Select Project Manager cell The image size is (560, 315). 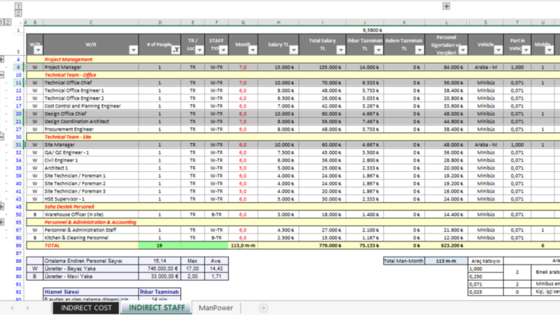[90, 67]
